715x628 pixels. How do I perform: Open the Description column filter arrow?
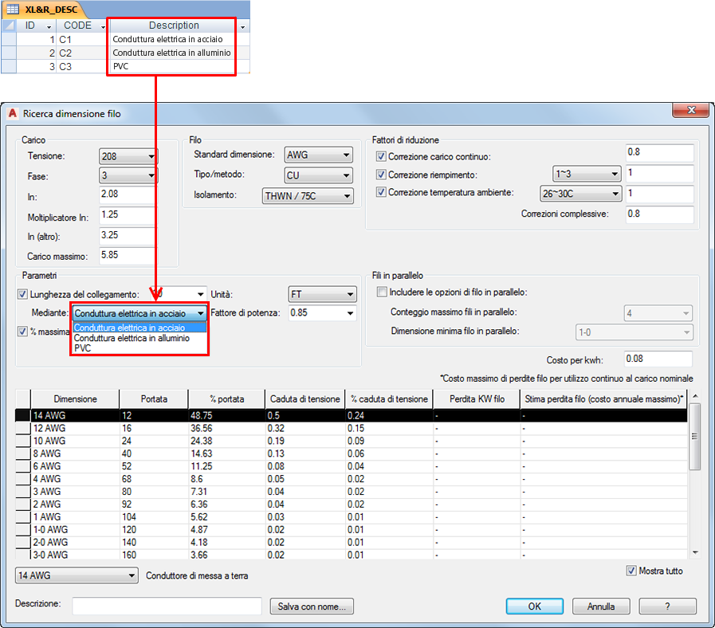[242, 27]
